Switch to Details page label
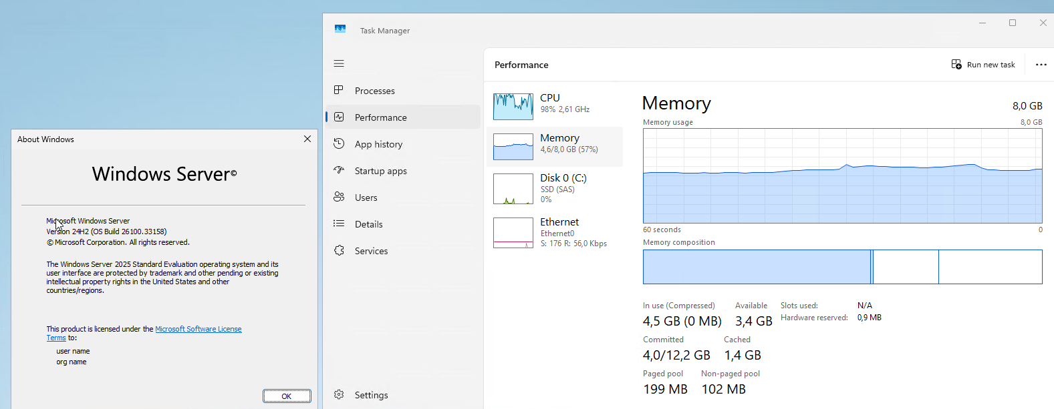 [369, 224]
